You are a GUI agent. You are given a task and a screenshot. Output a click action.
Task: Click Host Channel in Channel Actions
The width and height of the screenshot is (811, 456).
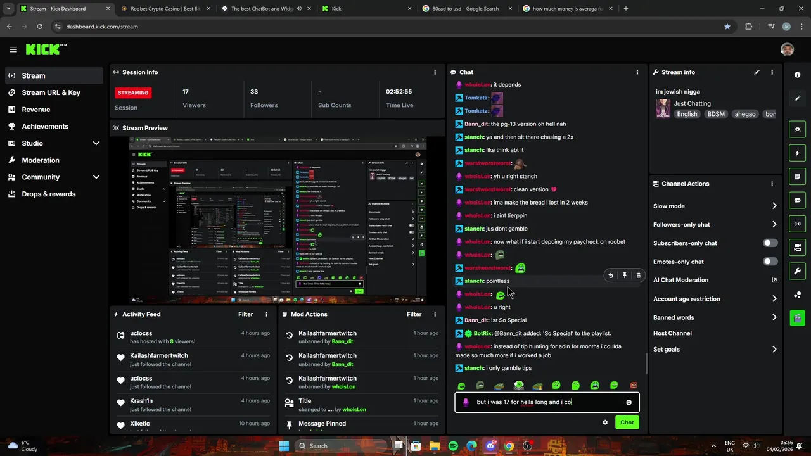pyautogui.click(x=672, y=333)
